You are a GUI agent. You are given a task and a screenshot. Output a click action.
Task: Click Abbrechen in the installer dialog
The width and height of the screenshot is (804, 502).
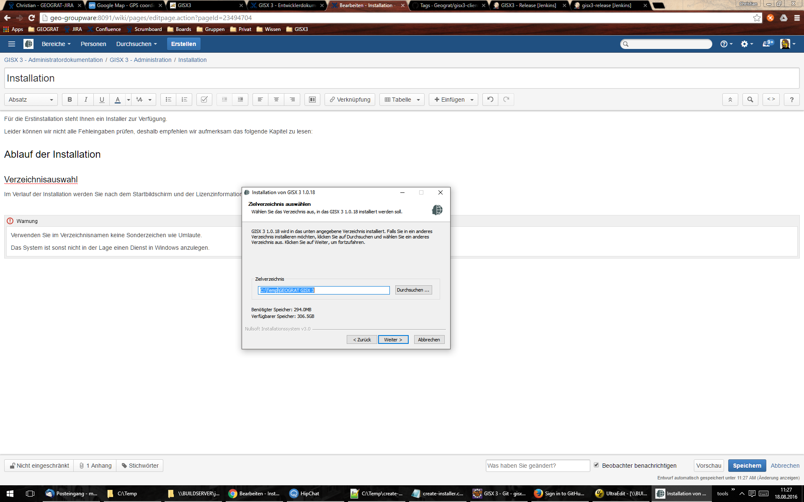[429, 340]
